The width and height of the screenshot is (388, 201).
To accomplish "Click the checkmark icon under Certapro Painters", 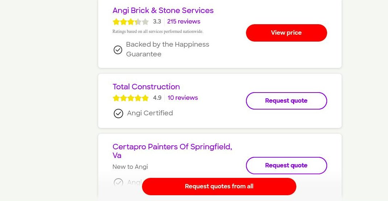I will (x=118, y=182).
